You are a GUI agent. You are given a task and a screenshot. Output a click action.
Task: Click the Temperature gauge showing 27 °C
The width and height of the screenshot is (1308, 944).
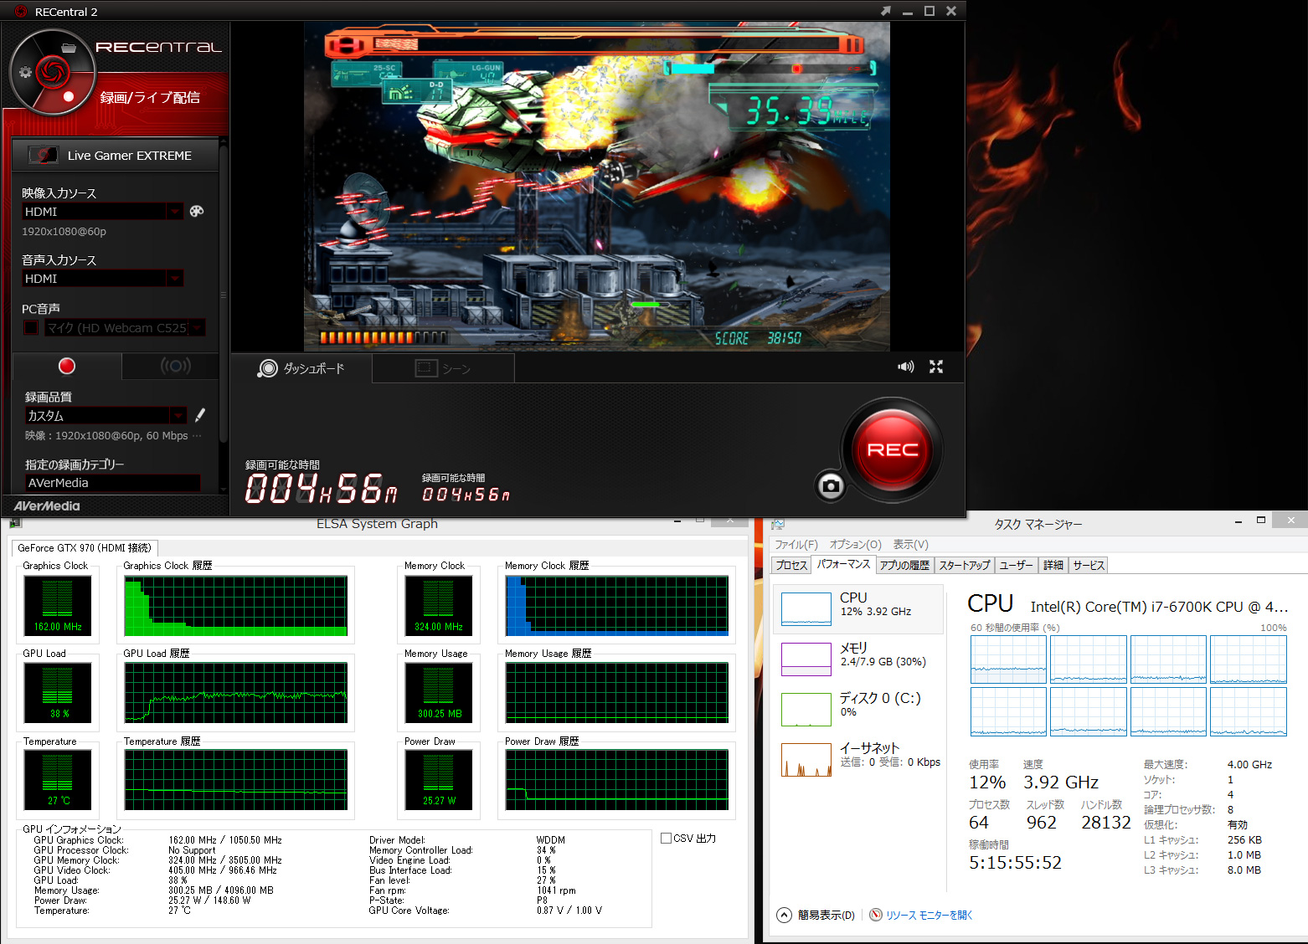[x=57, y=780]
